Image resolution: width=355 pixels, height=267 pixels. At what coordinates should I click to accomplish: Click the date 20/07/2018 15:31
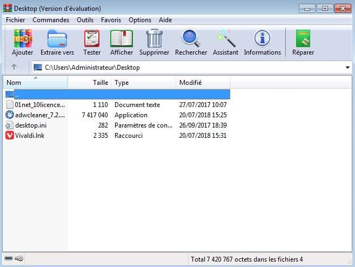tap(203, 136)
